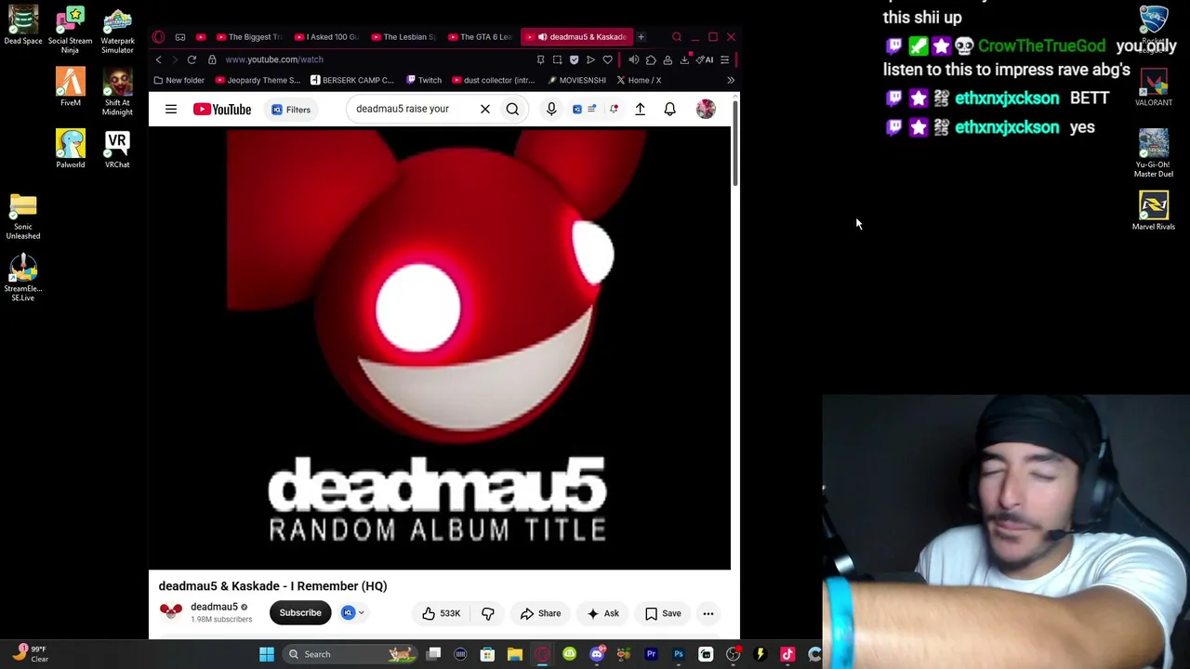Switch to the "The Biggest Tr" tab

[x=248, y=37]
